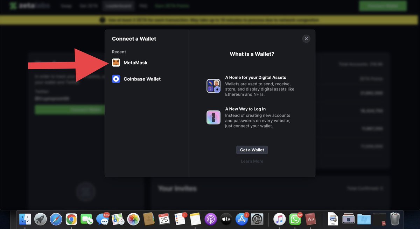Open Podcasts from the Dock

point(211,219)
